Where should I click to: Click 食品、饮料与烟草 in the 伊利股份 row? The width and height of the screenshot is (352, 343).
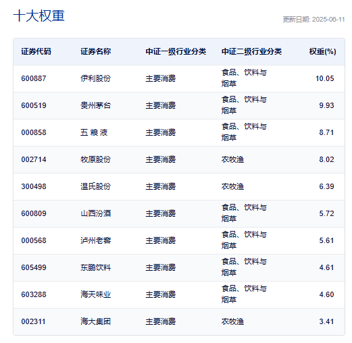pos(244,78)
